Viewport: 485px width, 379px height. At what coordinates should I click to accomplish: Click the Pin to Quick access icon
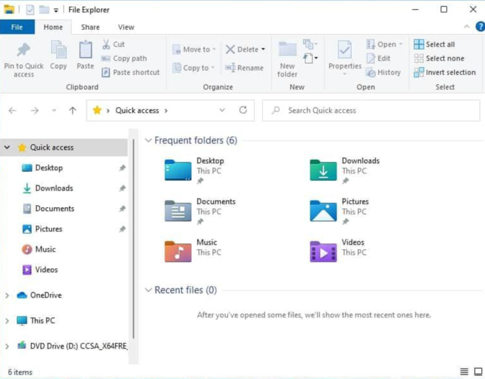[24, 51]
